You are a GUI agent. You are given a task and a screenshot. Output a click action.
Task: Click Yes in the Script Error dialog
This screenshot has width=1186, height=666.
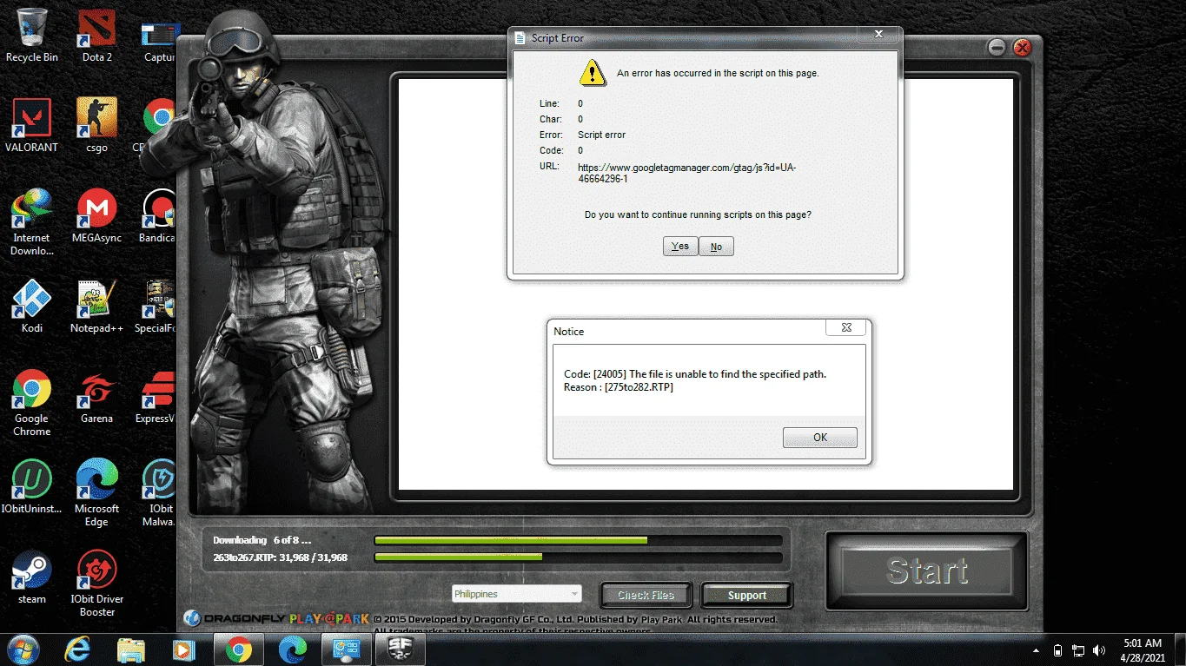pyautogui.click(x=680, y=247)
